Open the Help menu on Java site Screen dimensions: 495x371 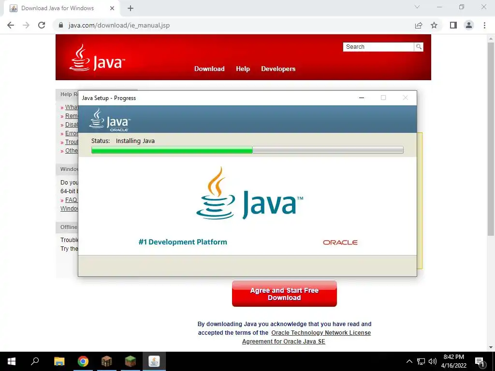click(x=243, y=69)
